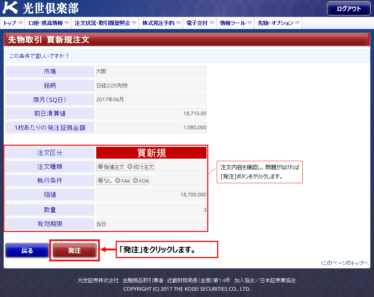Click the 指値 row label
Viewport: 374px width, 297px height.
click(50, 195)
